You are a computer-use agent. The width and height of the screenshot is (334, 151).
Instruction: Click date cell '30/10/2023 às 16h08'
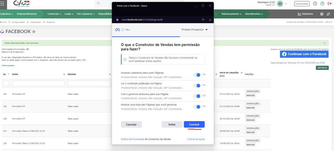click(230, 119)
